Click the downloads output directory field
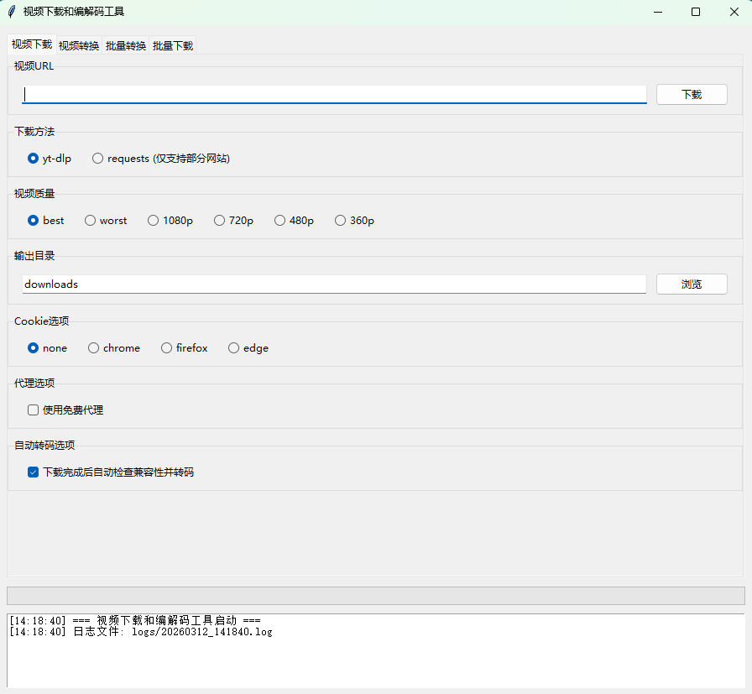Viewport: 752px width, 694px height. pyautogui.click(x=334, y=284)
